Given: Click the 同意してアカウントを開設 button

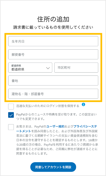Looking at the screenshot, I should tap(53, 167).
